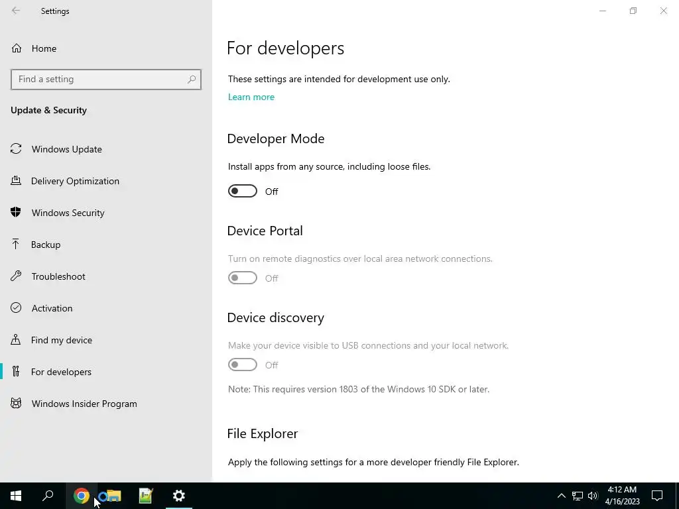This screenshot has height=509, width=679.
Task: Follow the Learn more link
Action: click(251, 97)
